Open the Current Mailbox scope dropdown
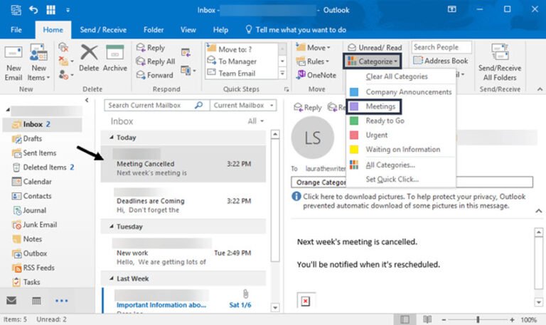The width and height of the screenshot is (546, 325). 243,105
